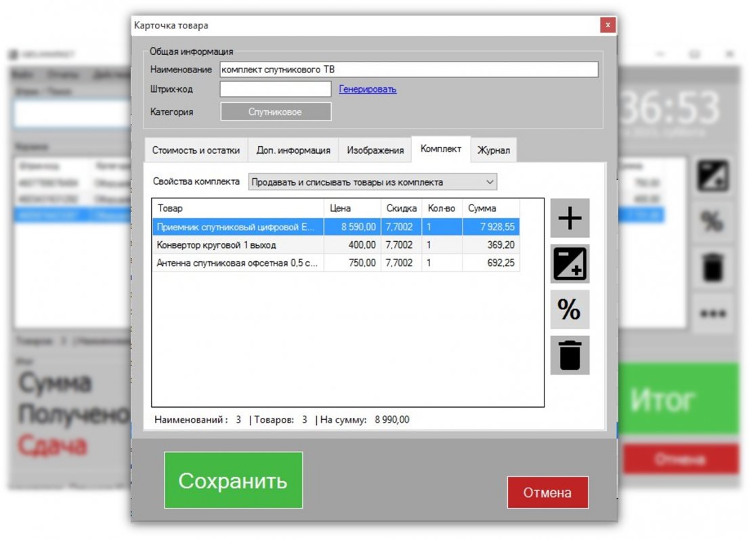
Task: Select the Антенна спутниковая офсетная row
Action: [x=237, y=263]
